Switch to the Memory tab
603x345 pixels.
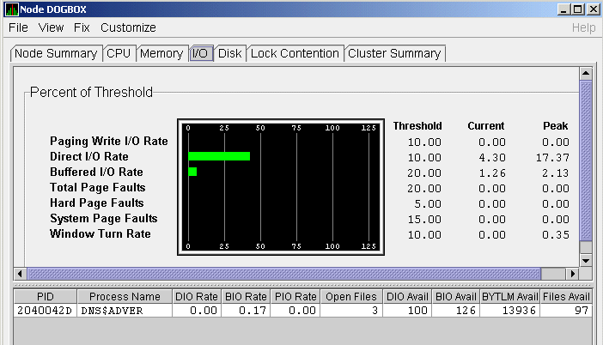tap(161, 53)
